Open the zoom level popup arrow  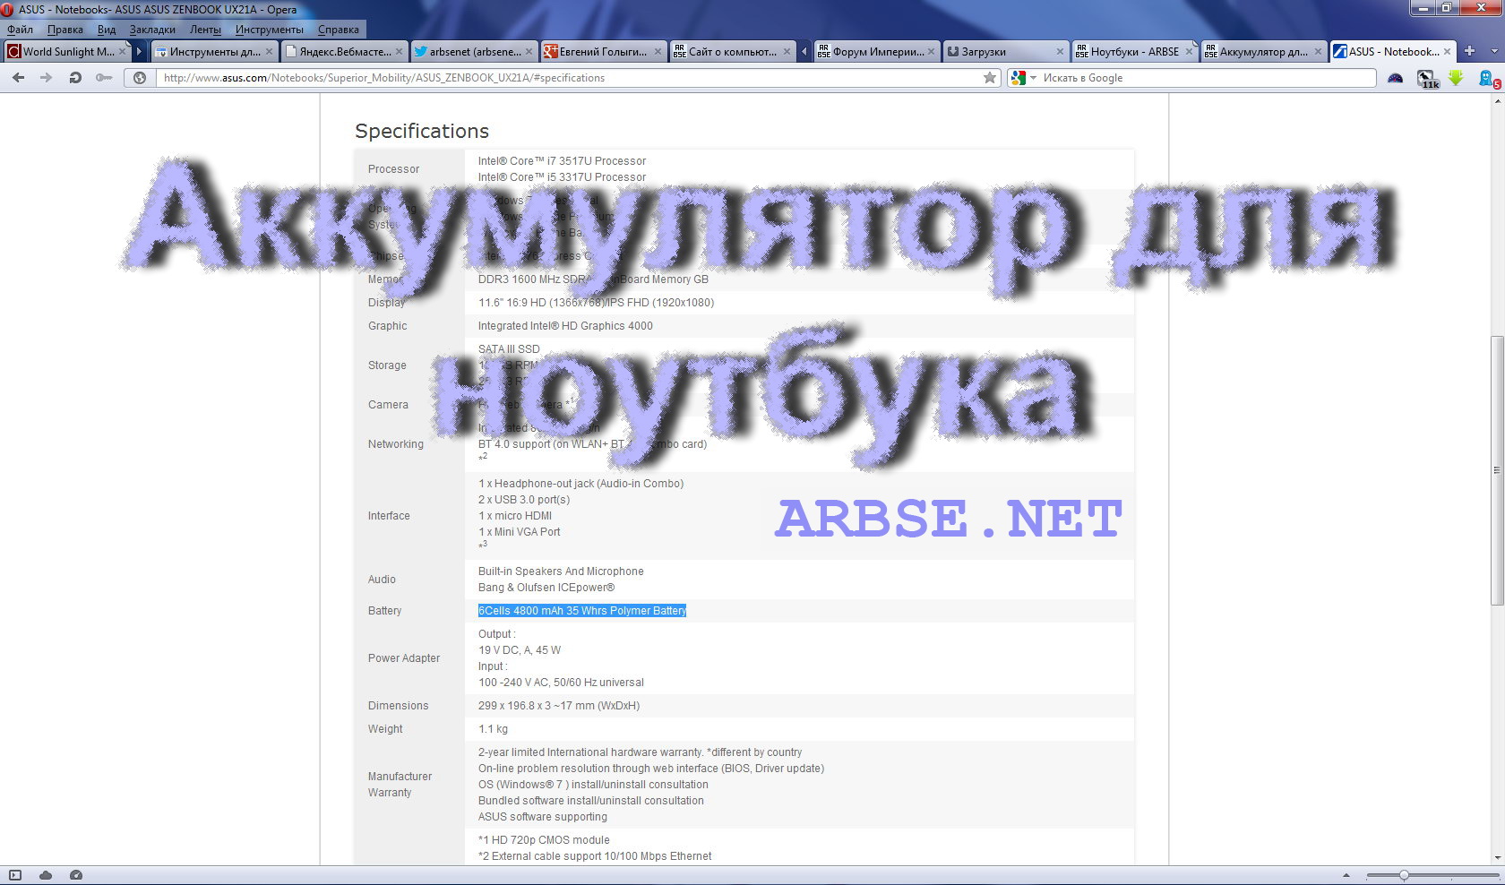pos(1346,875)
